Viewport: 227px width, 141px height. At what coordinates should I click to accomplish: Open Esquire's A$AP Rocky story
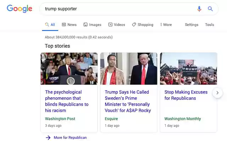point(128,101)
